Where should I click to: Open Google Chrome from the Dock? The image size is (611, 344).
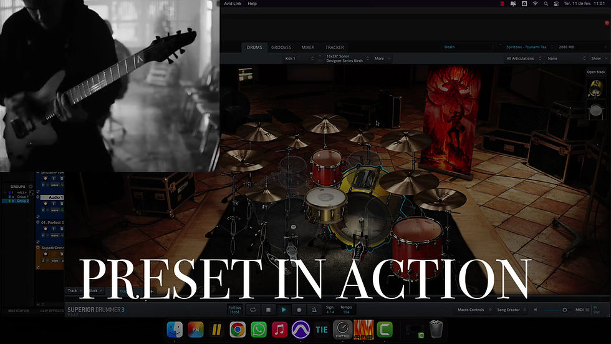(238, 330)
